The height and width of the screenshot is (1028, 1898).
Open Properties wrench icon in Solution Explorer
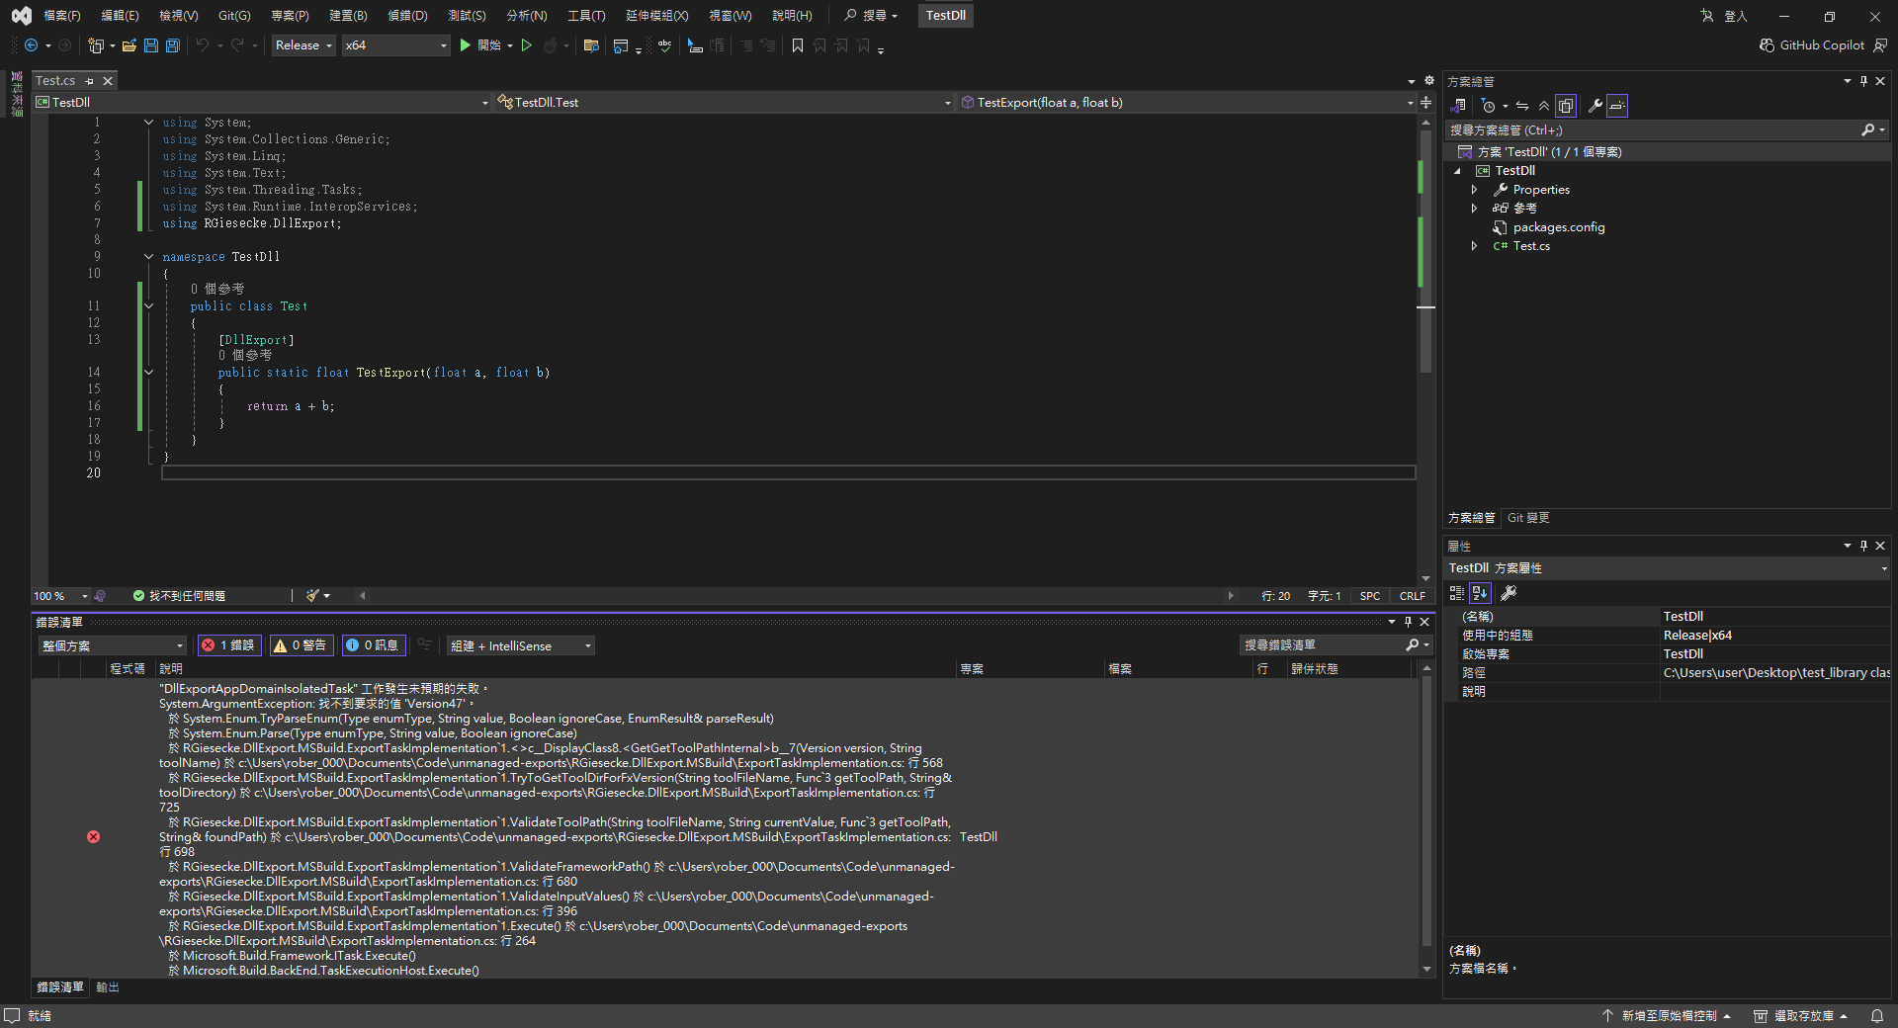tap(1595, 106)
